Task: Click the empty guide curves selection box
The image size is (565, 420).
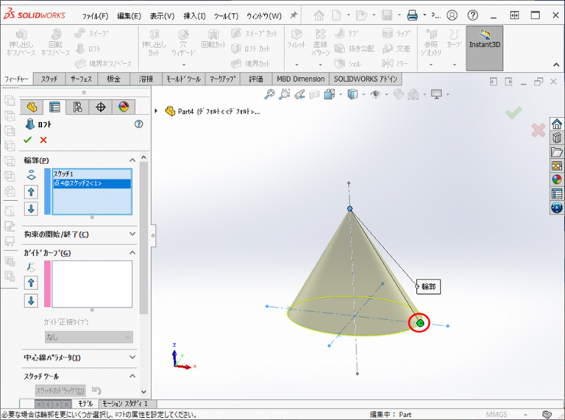Action: (x=91, y=284)
